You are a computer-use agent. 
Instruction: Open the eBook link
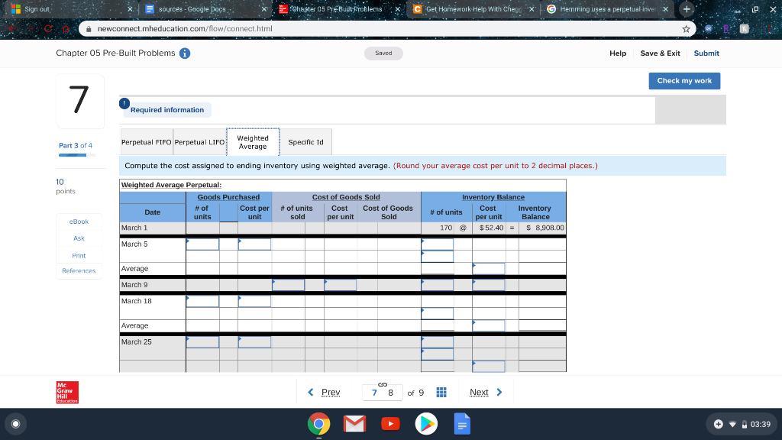[x=79, y=222]
